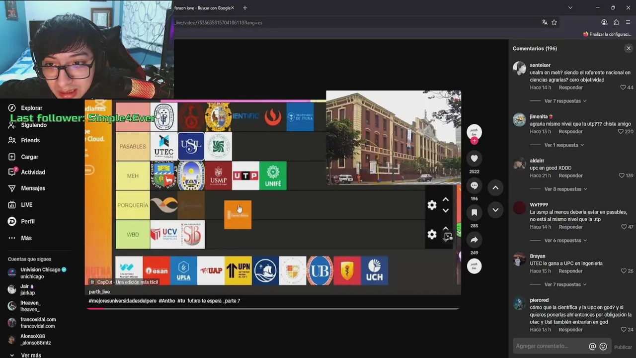Open a new browser tab
The image size is (636, 358).
[x=244, y=8]
